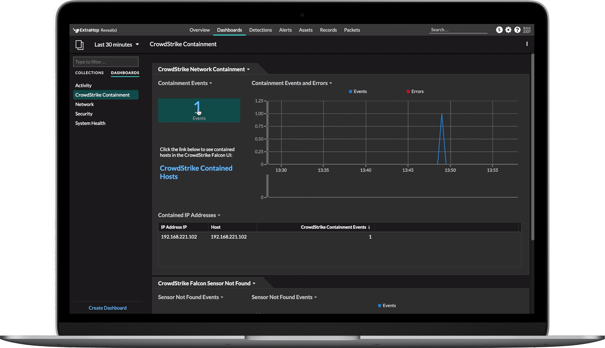Open the System Health dashboard

coord(90,123)
